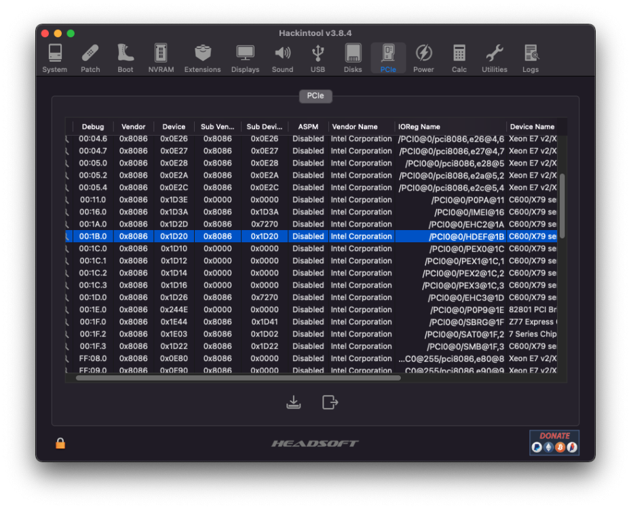This screenshot has width=631, height=509.
Task: Click sub device 0x1D41 cell
Action: [x=265, y=322]
